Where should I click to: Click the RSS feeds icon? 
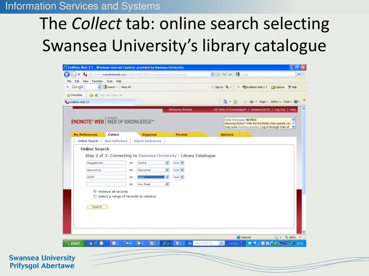point(235,102)
